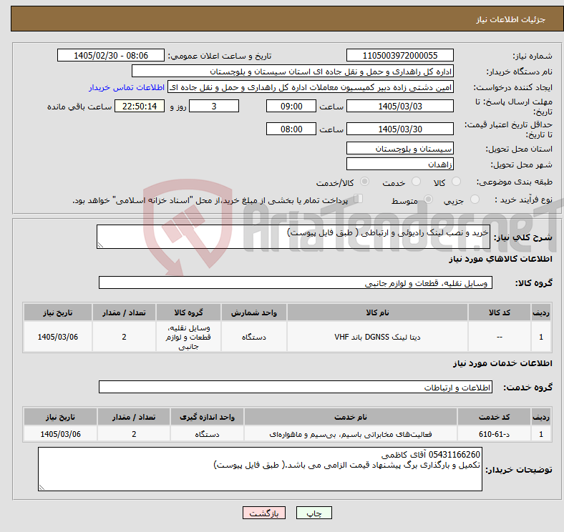
Task: Select the متوسط purchase type radio
Action: 428,199
